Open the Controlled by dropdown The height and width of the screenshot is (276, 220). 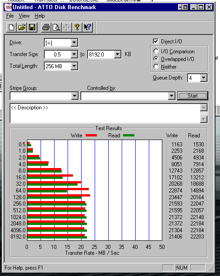171,96
